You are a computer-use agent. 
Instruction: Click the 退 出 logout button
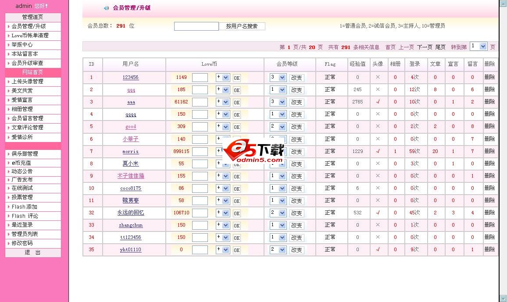[x=33, y=252]
